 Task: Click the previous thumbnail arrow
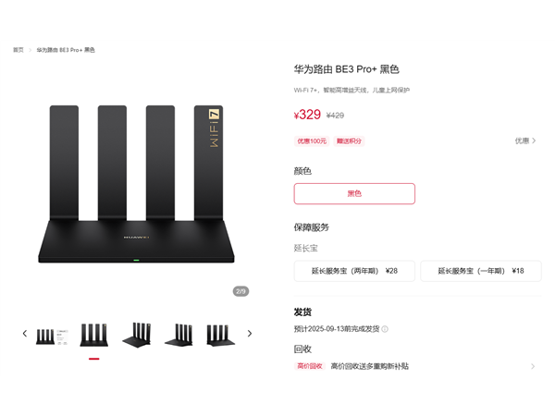[24, 333]
